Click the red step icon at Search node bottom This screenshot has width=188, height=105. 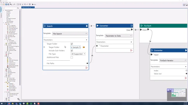tap(87, 68)
